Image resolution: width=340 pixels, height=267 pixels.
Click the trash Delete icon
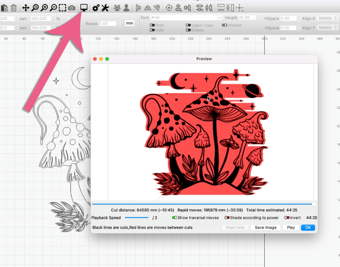14,8
